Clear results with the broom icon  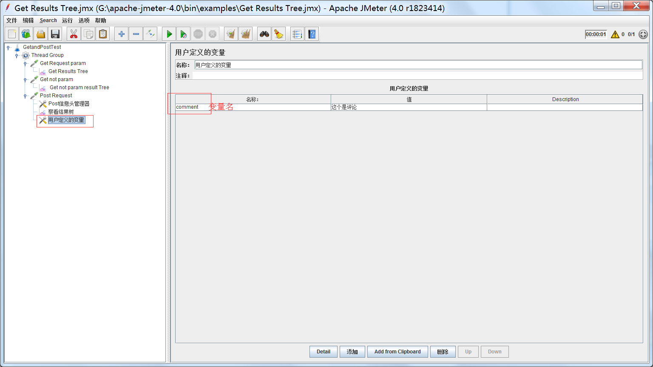coord(278,34)
